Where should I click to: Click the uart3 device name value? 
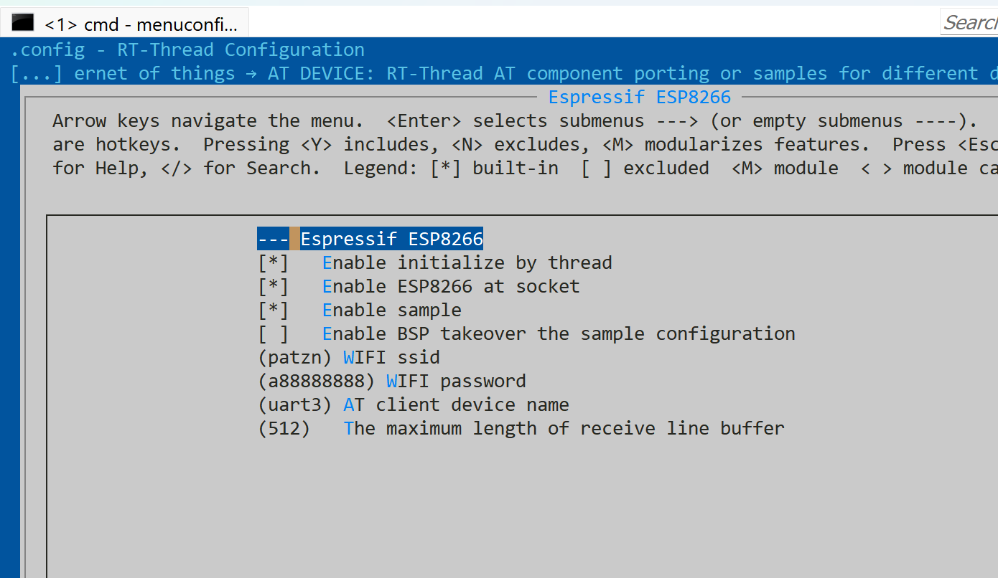click(x=295, y=405)
